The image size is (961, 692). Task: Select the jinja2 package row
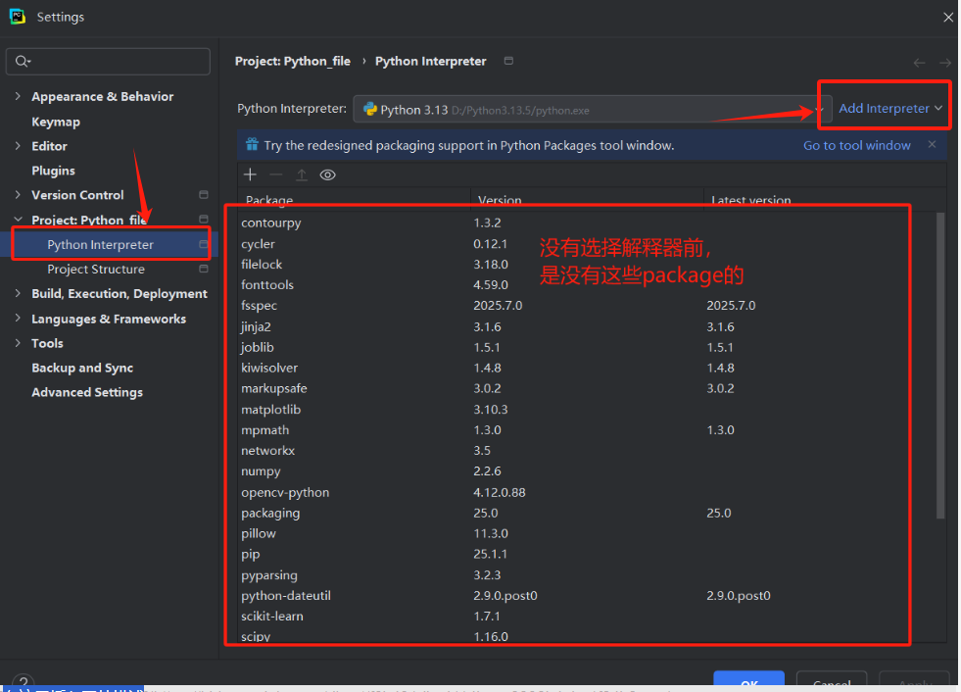pos(587,326)
